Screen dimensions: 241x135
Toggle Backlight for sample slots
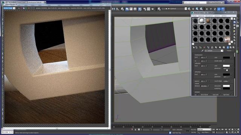coord(234,22)
